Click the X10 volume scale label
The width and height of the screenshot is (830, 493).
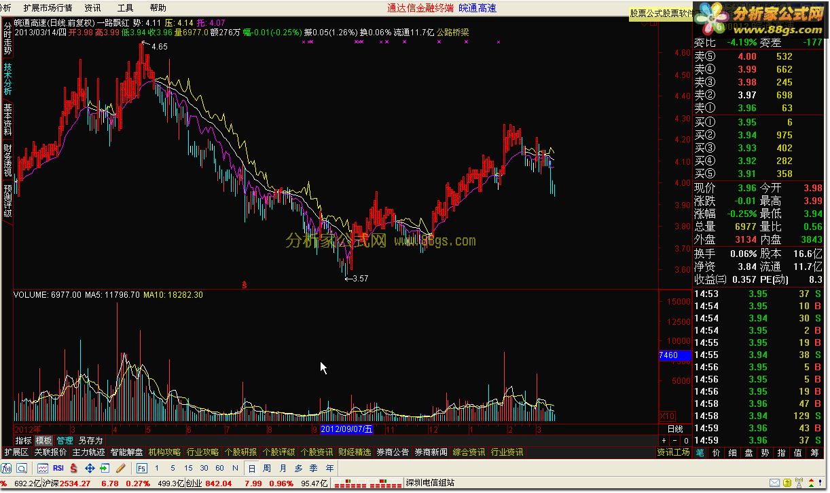pyautogui.click(x=668, y=416)
